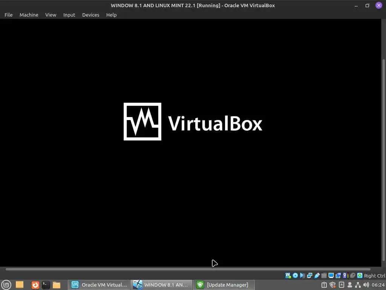Click the audio status icon
The image size is (386, 290).
click(x=303, y=275)
